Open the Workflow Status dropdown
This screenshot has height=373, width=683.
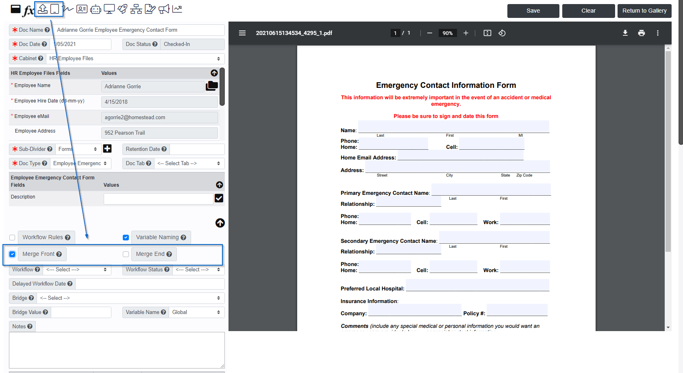point(199,270)
